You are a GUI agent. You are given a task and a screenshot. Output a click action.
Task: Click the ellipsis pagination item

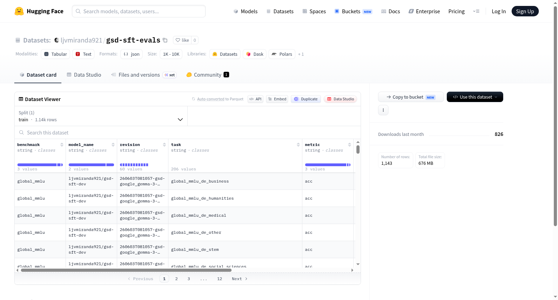pos(204,279)
